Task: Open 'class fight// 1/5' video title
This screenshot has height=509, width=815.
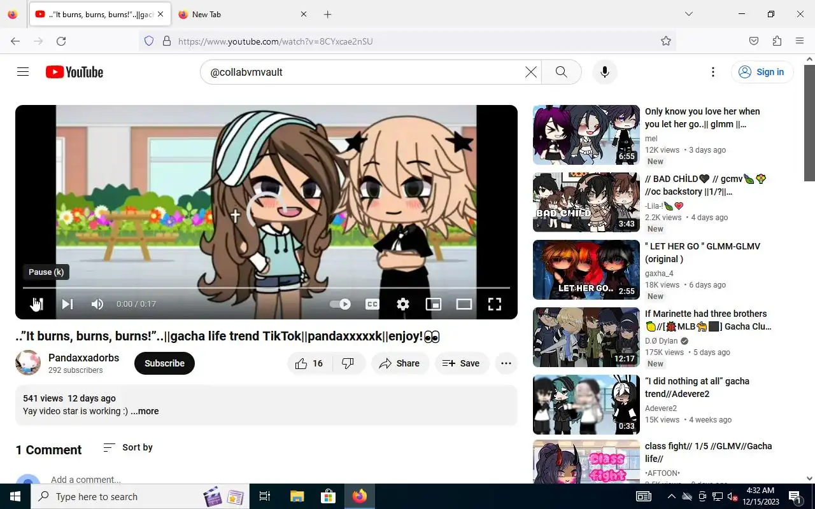Action: (708, 452)
